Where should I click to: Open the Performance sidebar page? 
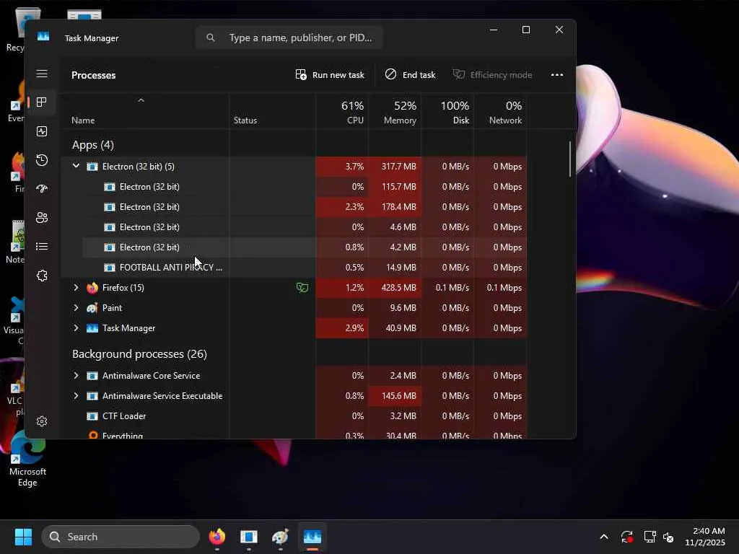click(x=42, y=131)
